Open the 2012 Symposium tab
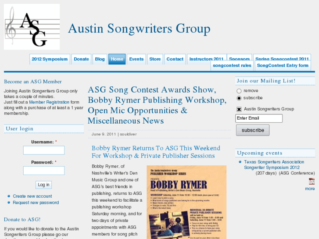319x239 pixels. (50, 59)
